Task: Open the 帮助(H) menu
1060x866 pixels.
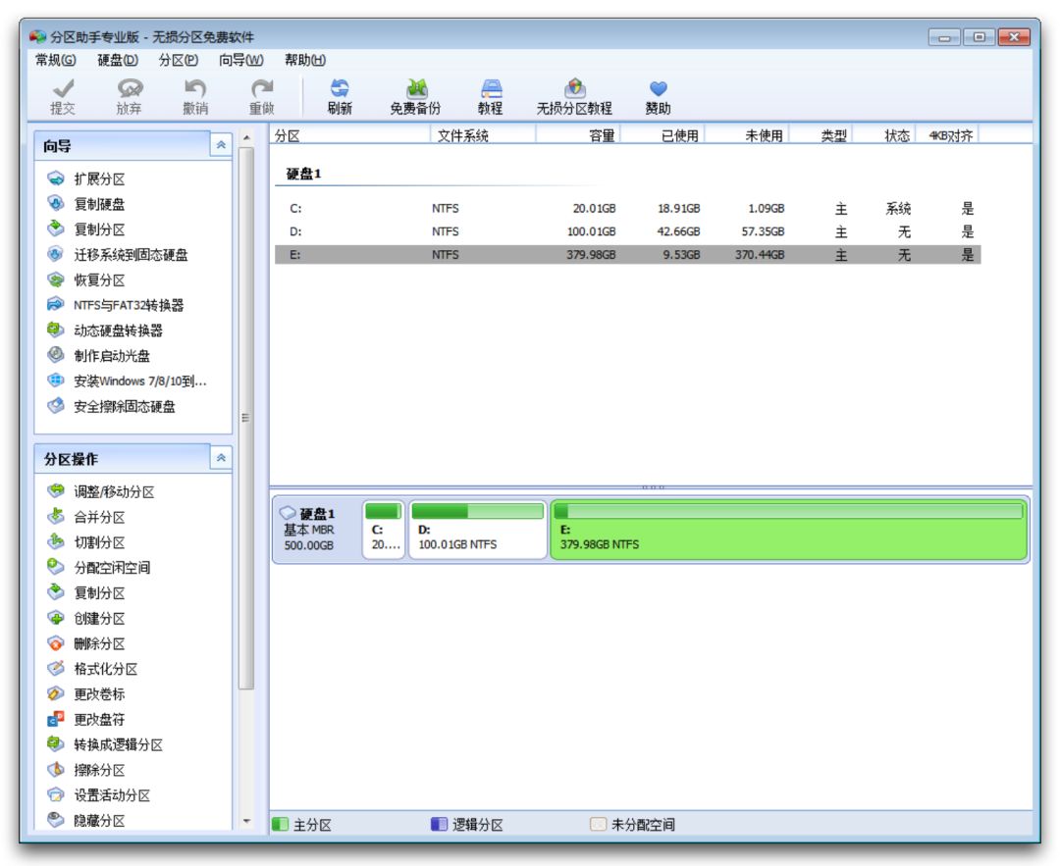Action: coord(305,61)
